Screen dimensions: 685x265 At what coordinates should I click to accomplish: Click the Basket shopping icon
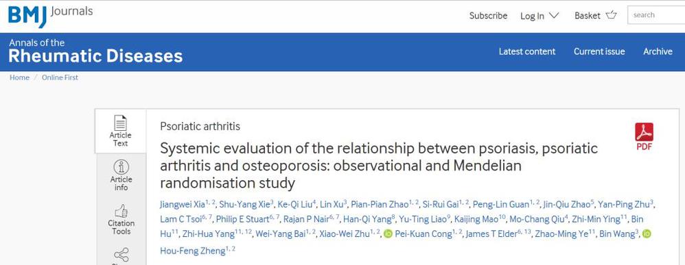(x=611, y=16)
